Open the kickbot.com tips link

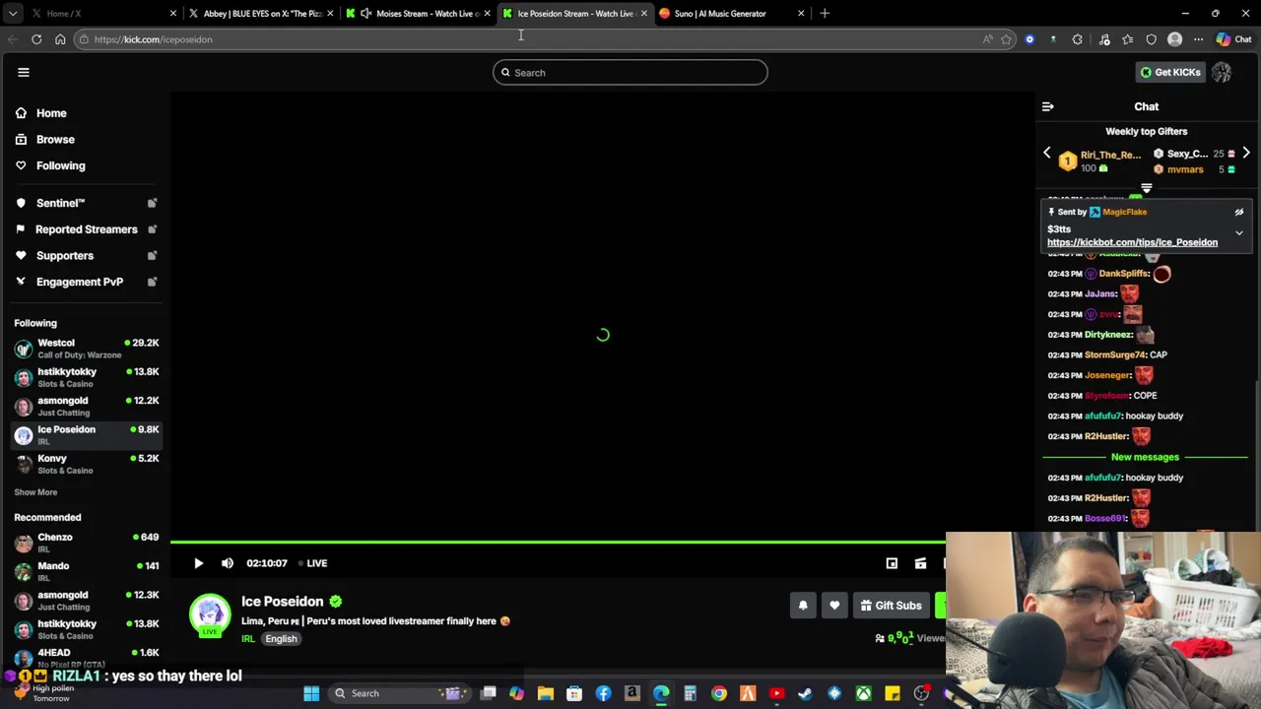click(x=1132, y=242)
